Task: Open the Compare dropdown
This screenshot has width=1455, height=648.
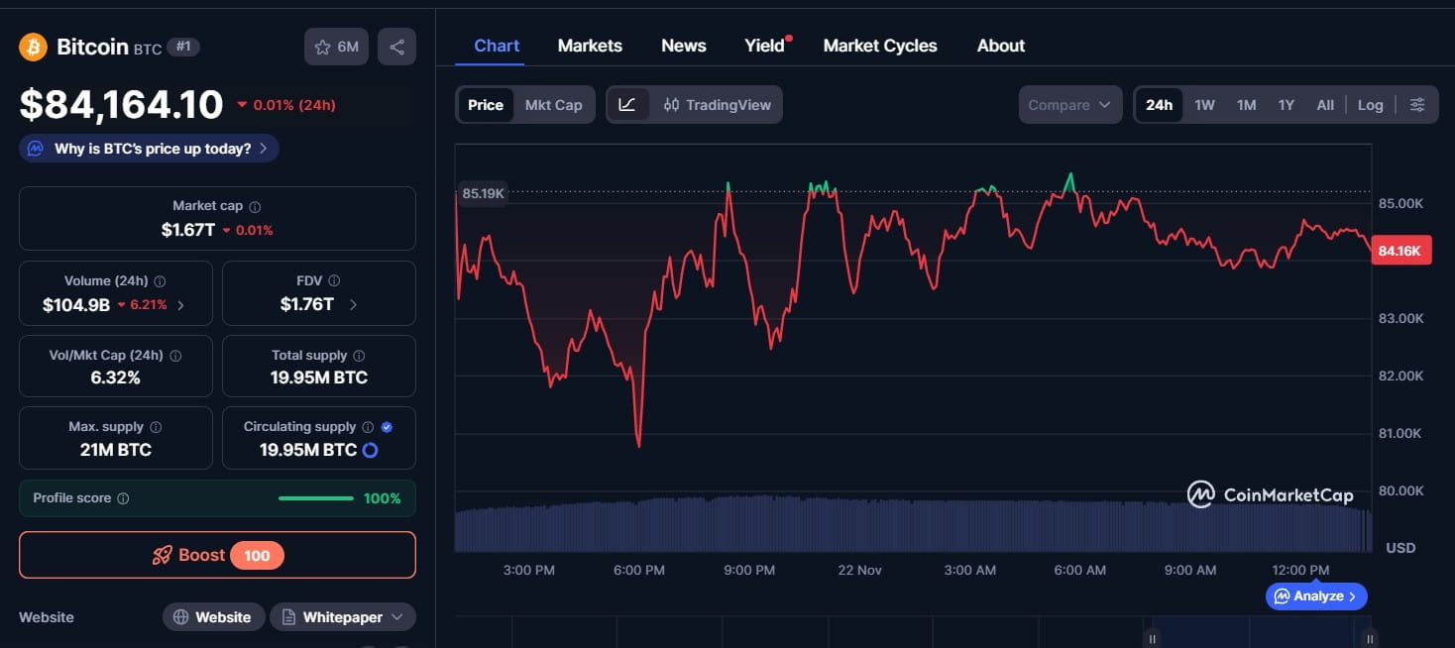Action: [x=1070, y=104]
